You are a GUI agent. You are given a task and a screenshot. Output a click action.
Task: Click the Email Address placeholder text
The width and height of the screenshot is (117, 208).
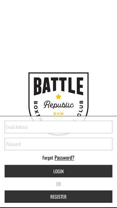pyautogui.click(x=17, y=127)
